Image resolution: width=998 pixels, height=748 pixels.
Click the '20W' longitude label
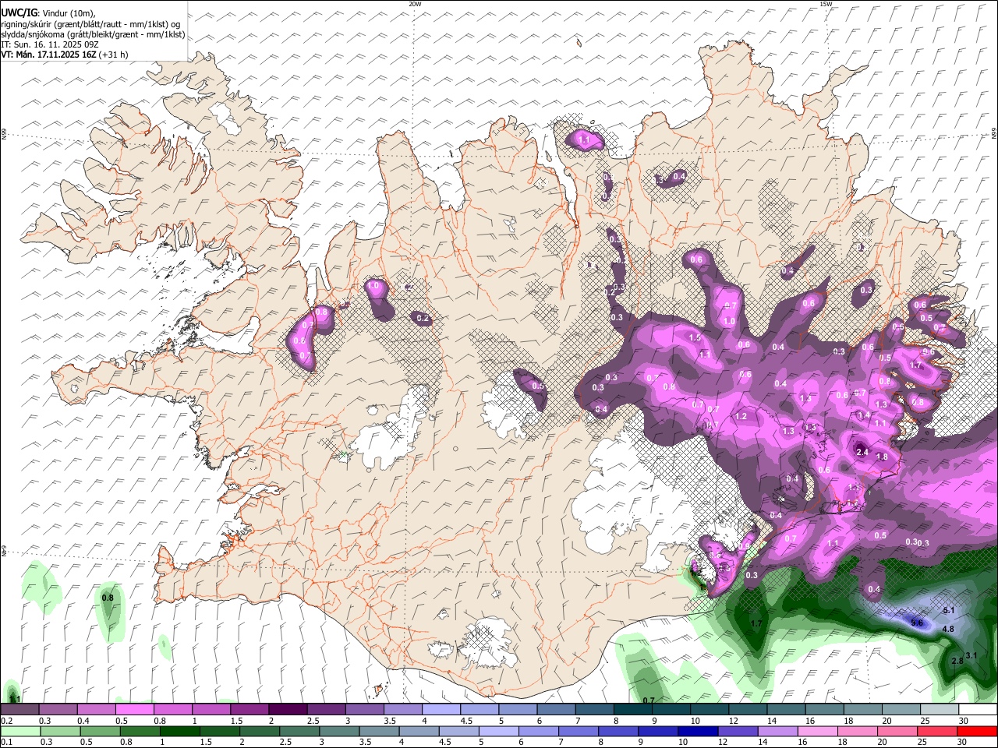(x=415, y=4)
